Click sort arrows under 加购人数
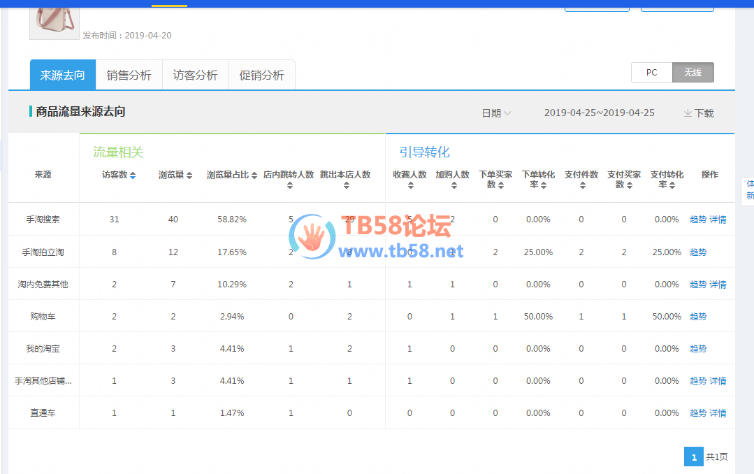This screenshot has width=754, height=474. [452, 185]
